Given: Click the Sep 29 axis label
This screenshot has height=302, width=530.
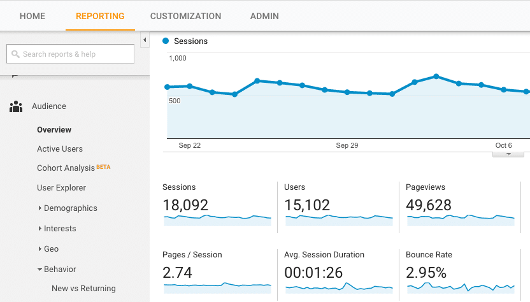Looking at the screenshot, I should [x=347, y=145].
